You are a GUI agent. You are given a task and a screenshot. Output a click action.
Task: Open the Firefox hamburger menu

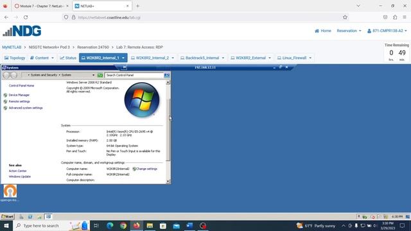click(405, 17)
